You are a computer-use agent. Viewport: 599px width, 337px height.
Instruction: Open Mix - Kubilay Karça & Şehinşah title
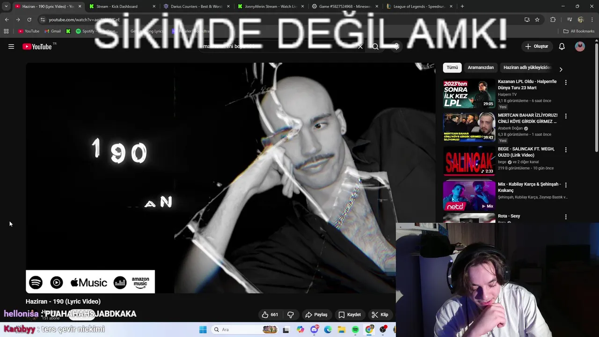(x=529, y=187)
